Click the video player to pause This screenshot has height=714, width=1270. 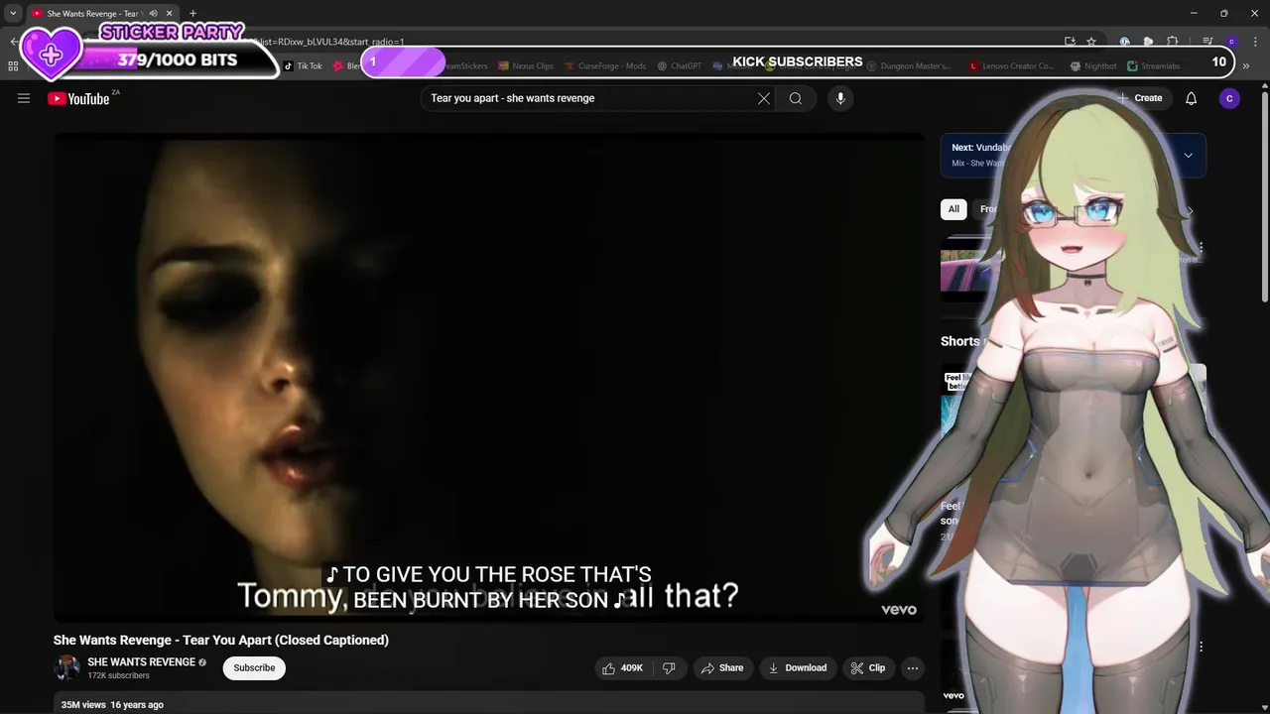pos(489,378)
